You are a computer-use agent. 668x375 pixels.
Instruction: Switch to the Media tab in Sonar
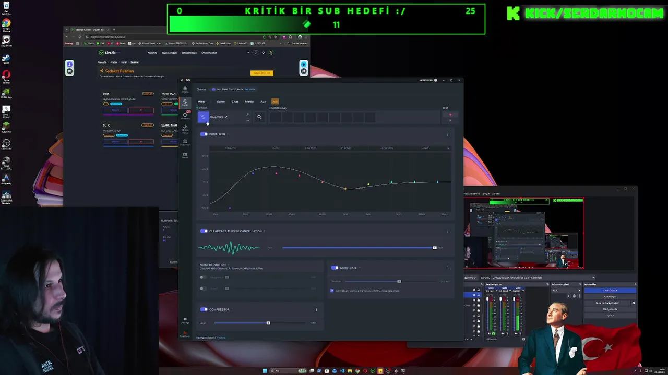[x=249, y=102]
